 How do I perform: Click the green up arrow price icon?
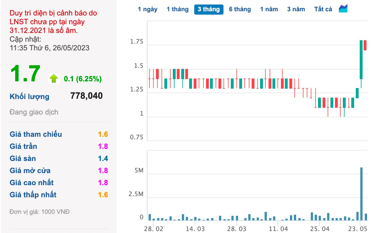[x=54, y=79]
